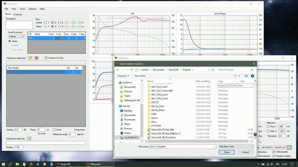
Task: Open File Explorer from taskbar
Action: coord(17,164)
